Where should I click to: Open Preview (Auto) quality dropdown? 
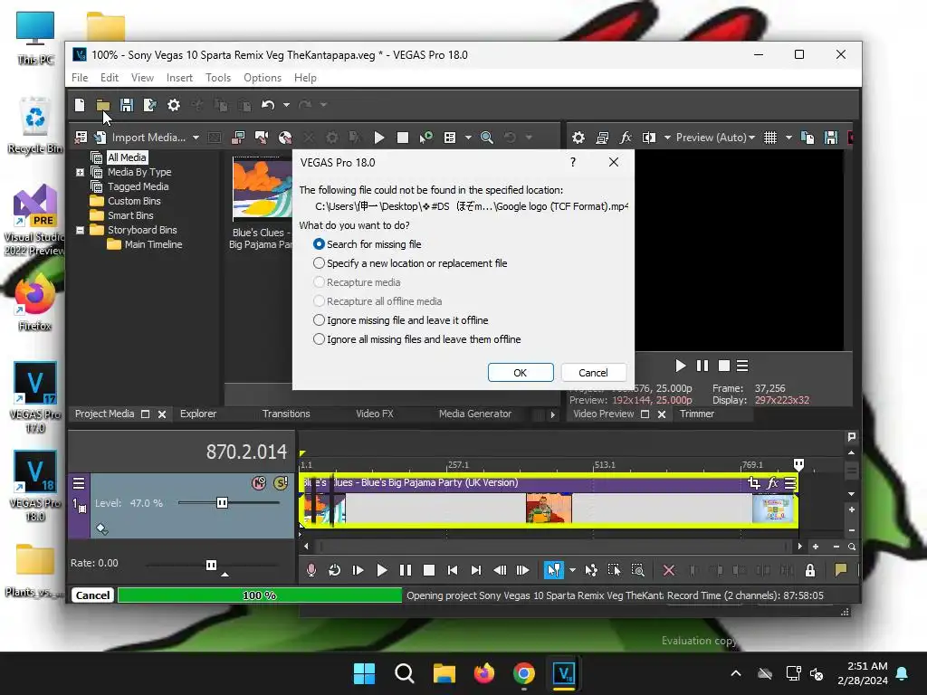(716, 138)
